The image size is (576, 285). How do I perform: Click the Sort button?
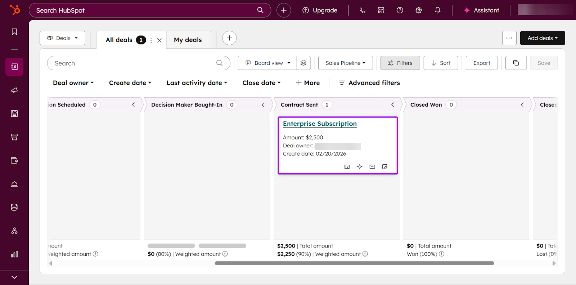(x=441, y=63)
